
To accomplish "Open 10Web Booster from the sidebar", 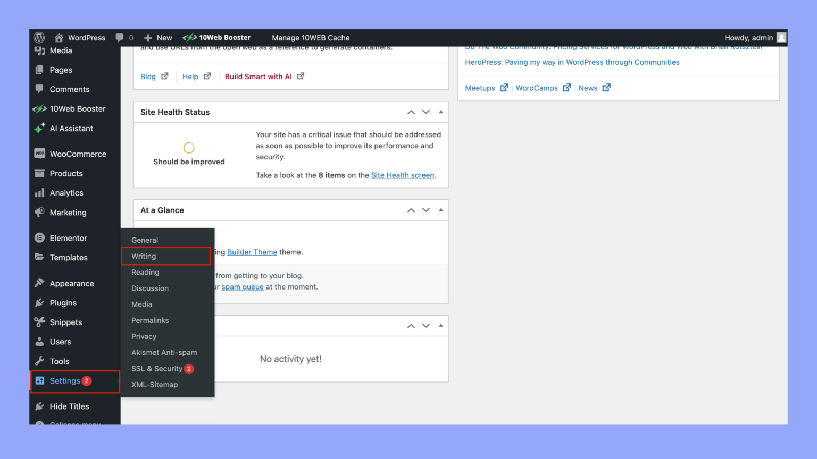I will (40, 108).
